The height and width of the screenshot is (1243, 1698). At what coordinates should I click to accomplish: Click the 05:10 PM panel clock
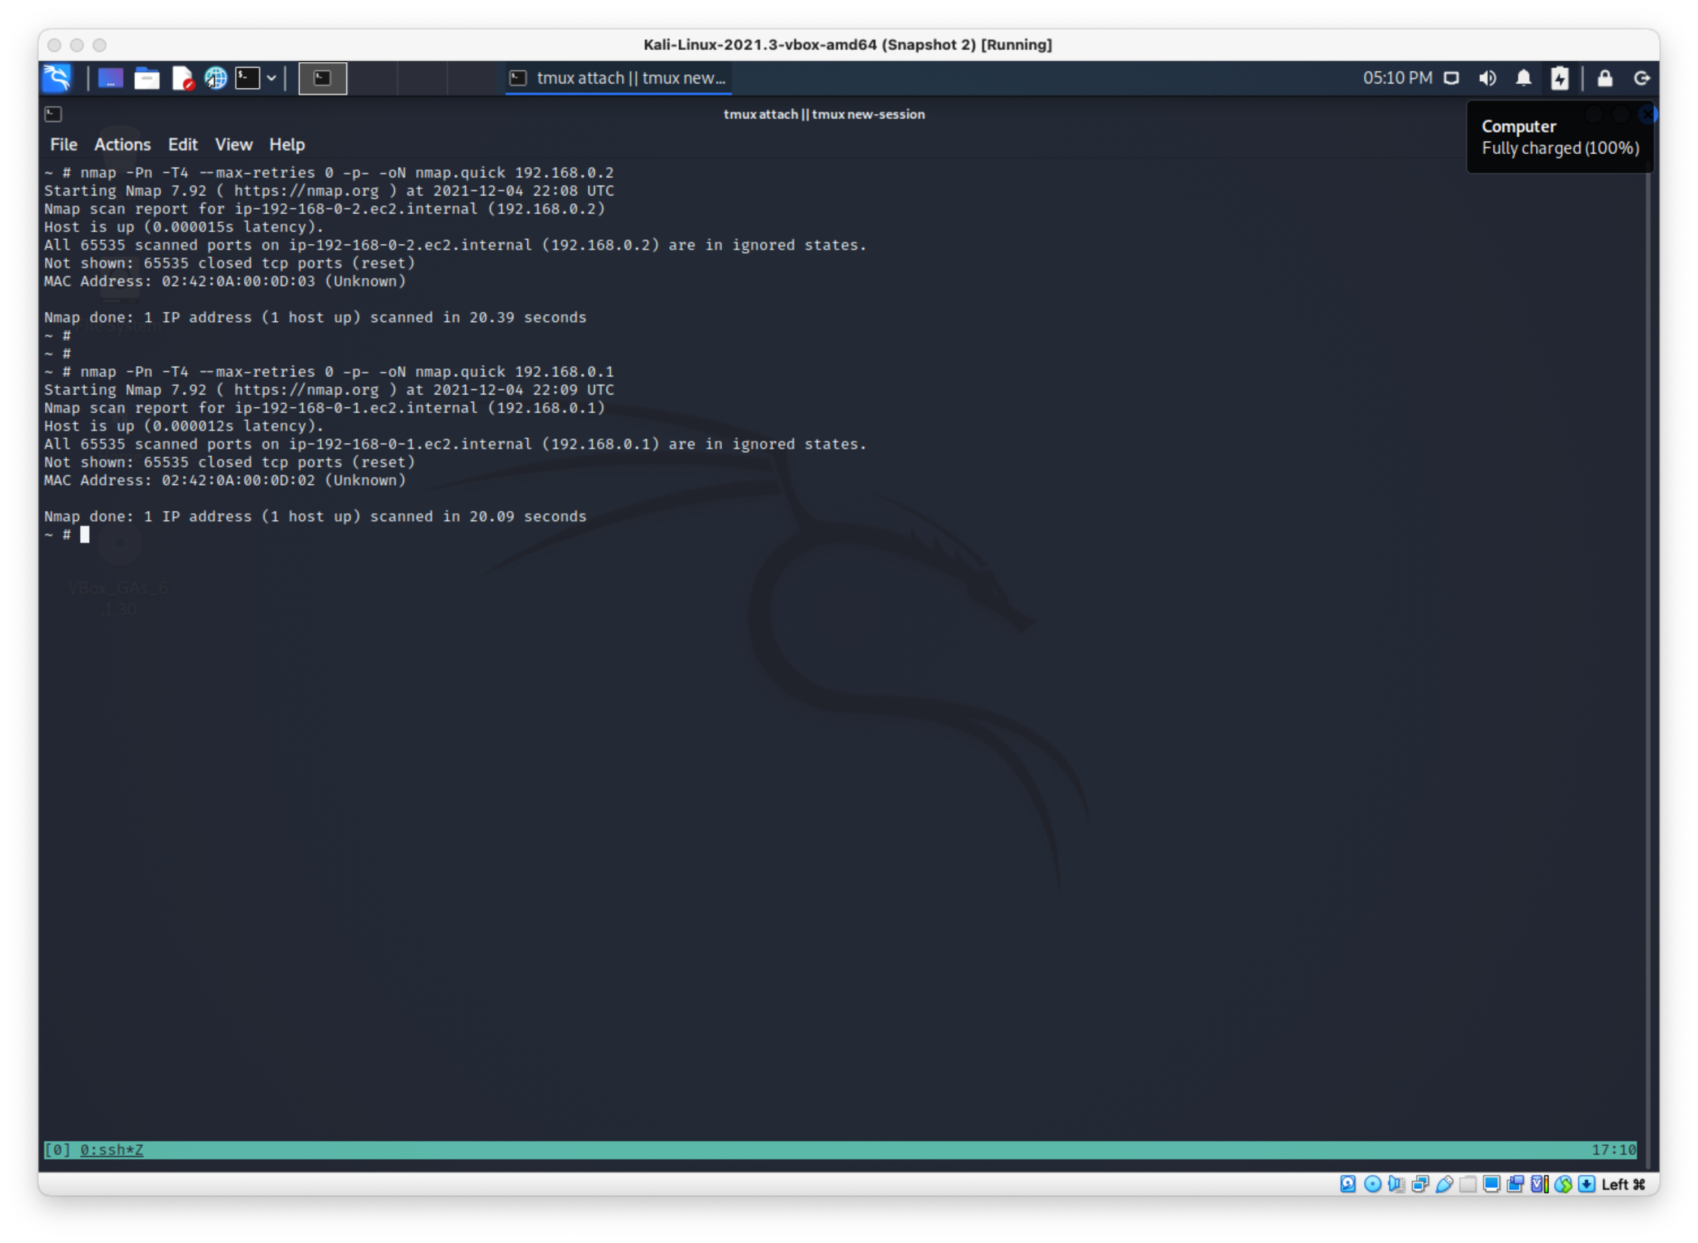[1397, 77]
